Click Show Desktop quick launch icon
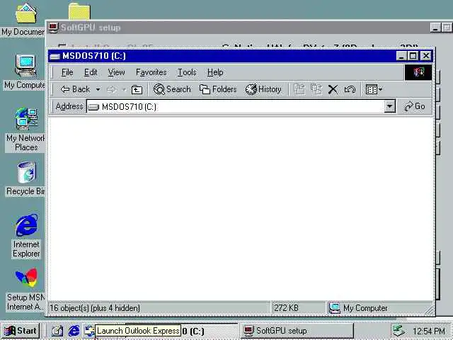 [x=57, y=331]
